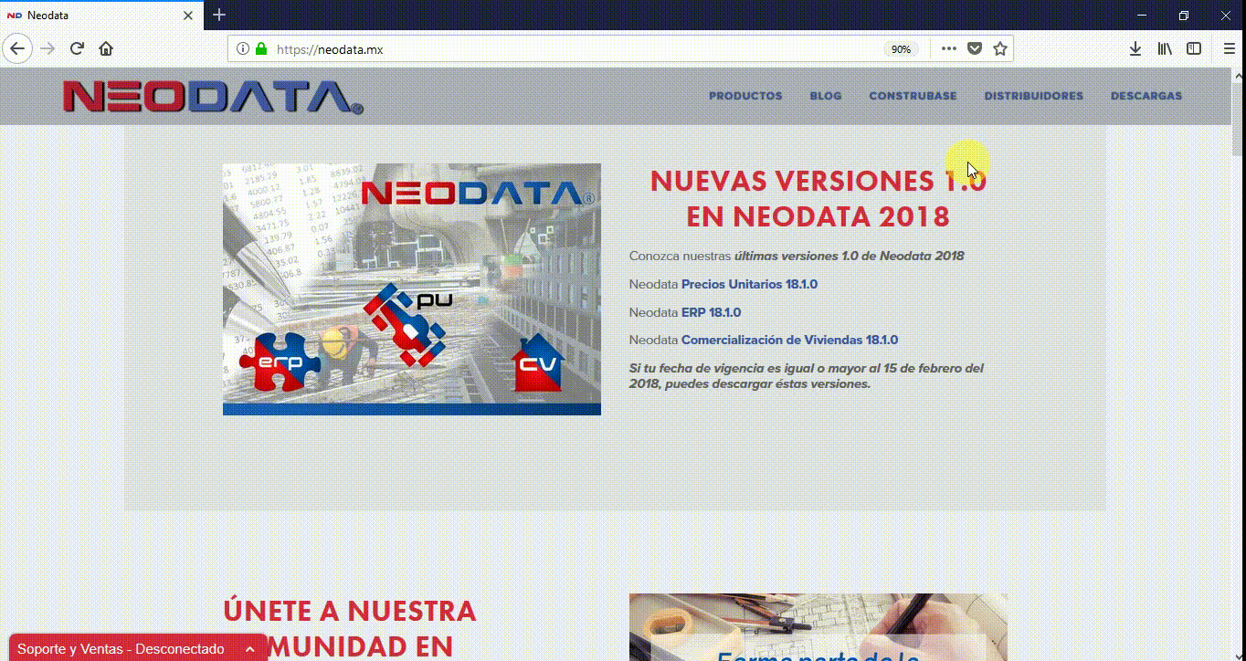Screen dimensions: 1246x661
Task: Click the ÚNETE A NUESTRA heading
Action: click(x=350, y=611)
